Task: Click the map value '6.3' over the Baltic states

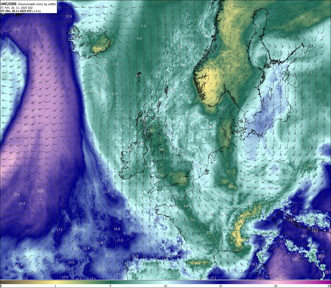Action: click(303, 112)
